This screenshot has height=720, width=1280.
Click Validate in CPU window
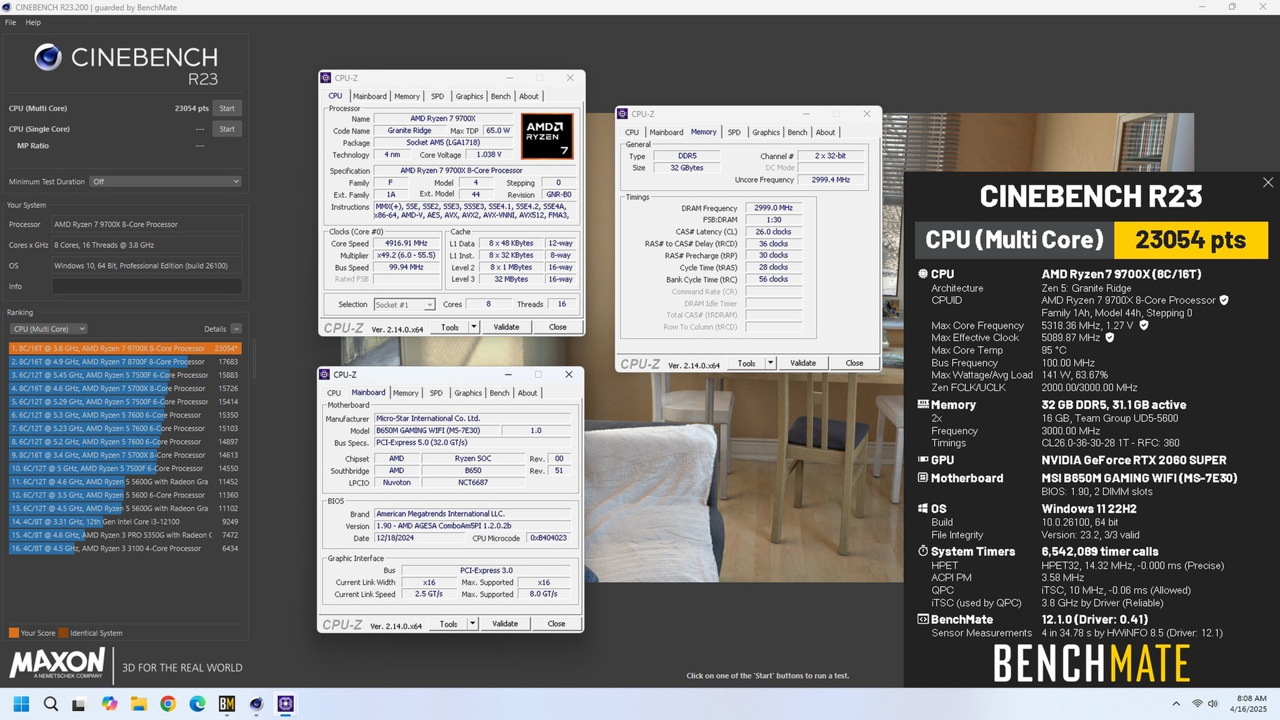506,327
